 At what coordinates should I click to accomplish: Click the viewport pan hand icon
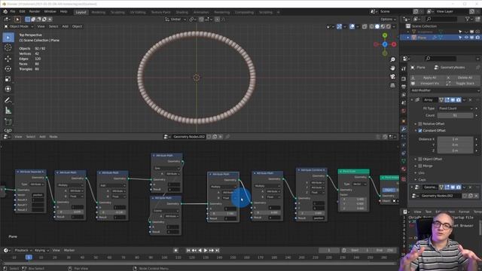tap(392, 68)
